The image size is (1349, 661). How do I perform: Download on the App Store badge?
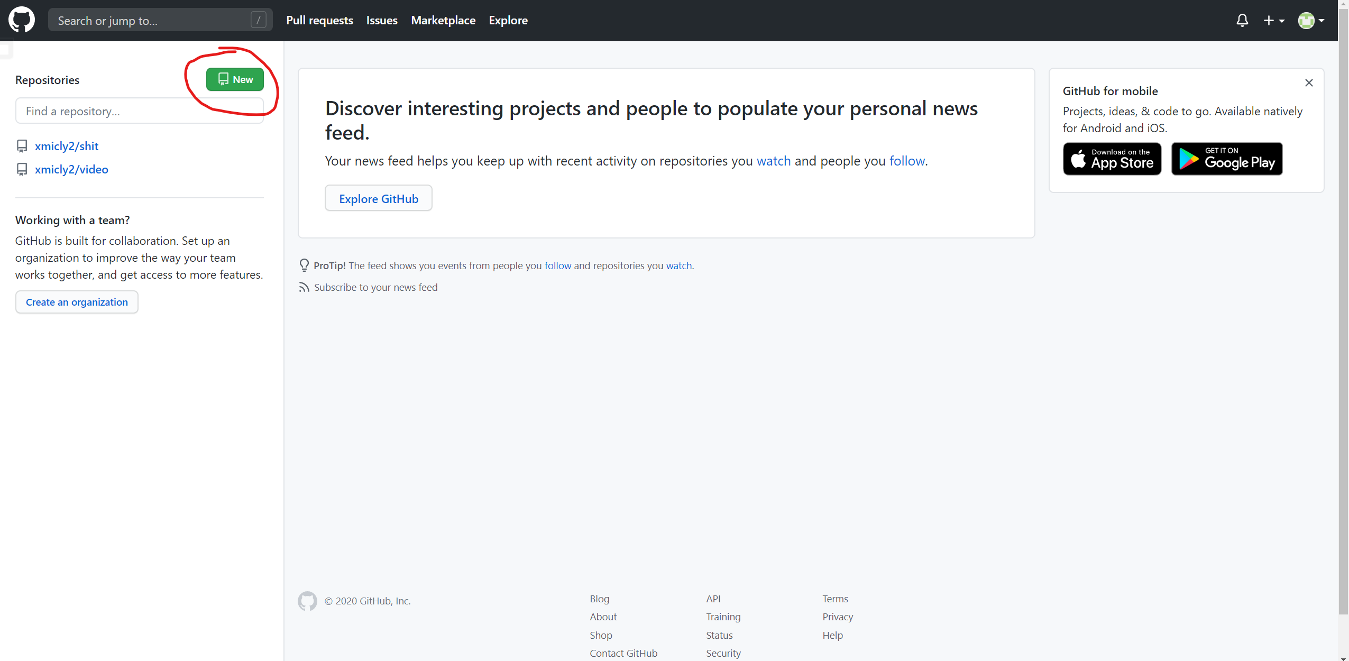[1112, 159]
